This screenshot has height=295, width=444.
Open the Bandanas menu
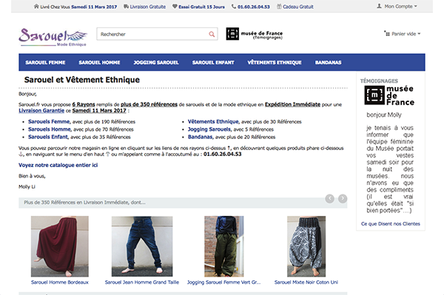click(328, 63)
